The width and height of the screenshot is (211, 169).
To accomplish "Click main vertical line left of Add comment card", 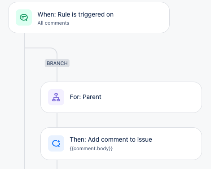I will 25,143.
